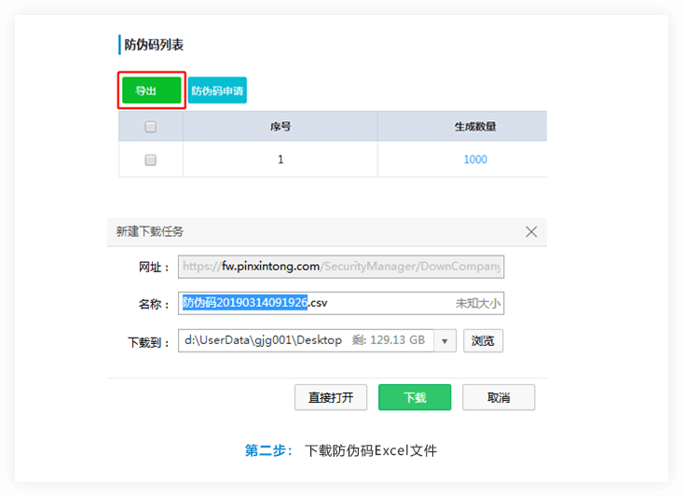Open the 防伪码申请 application button
683x497 pixels.
217,90
